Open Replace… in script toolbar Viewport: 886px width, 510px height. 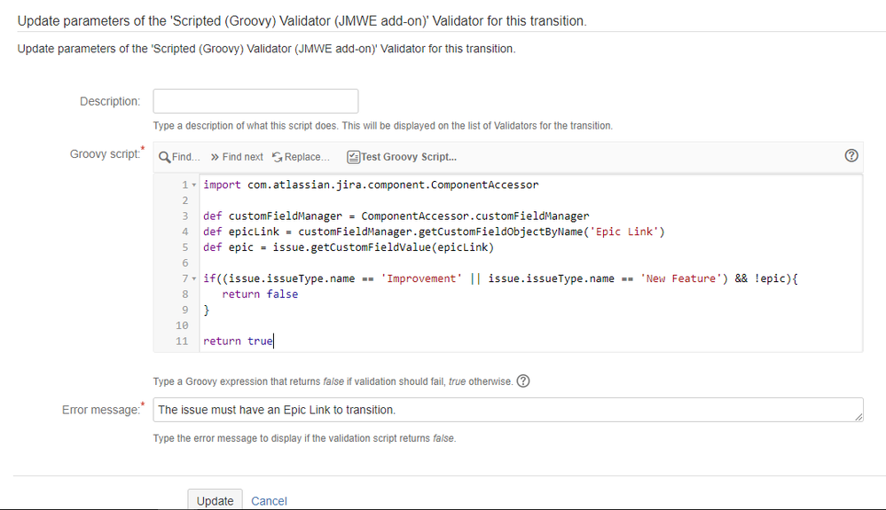(301, 157)
